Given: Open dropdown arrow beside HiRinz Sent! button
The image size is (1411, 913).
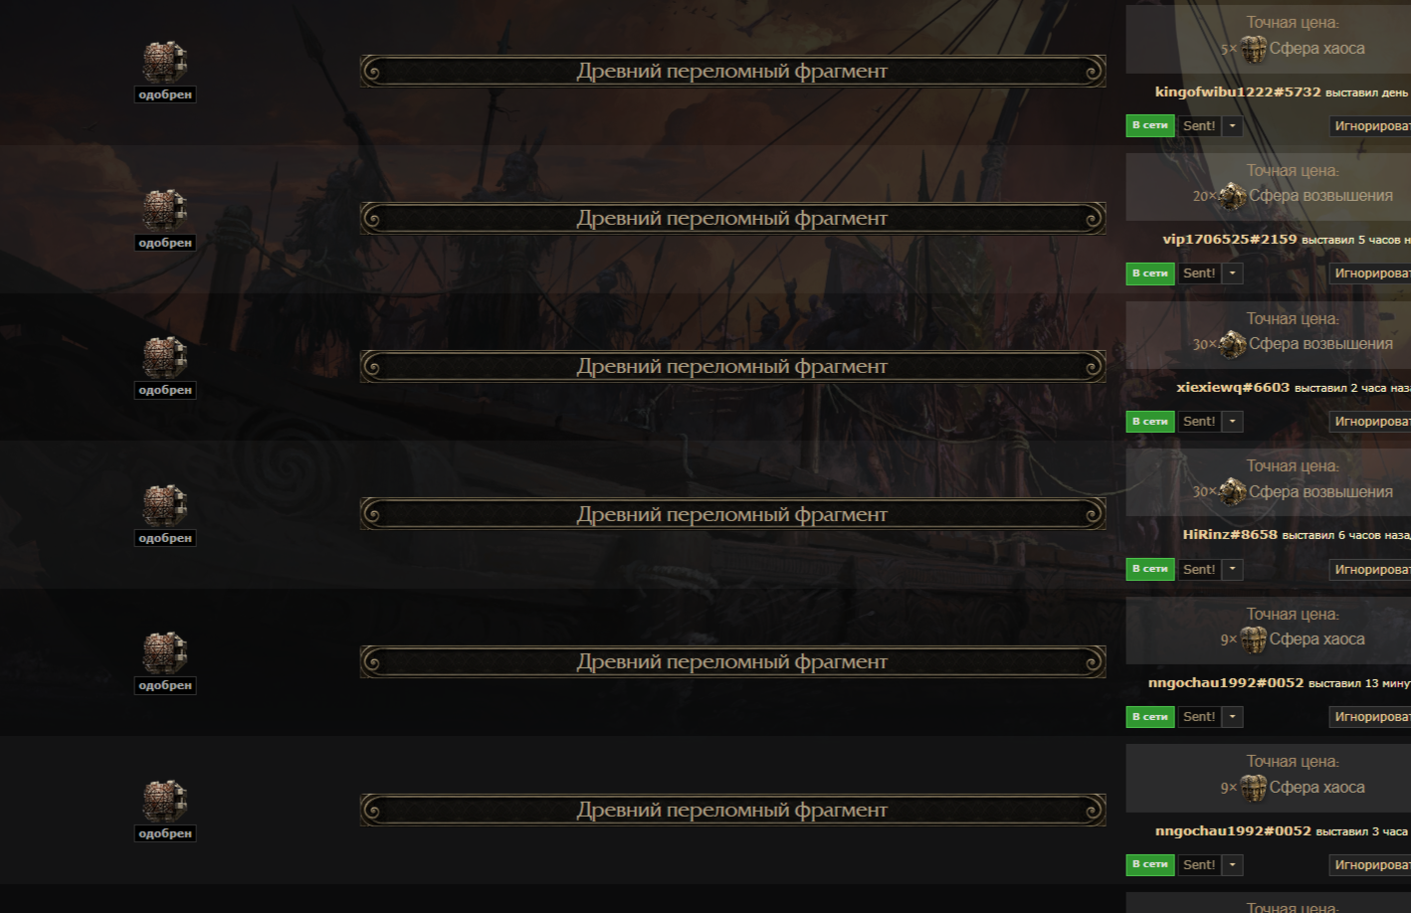Looking at the screenshot, I should click(1233, 570).
